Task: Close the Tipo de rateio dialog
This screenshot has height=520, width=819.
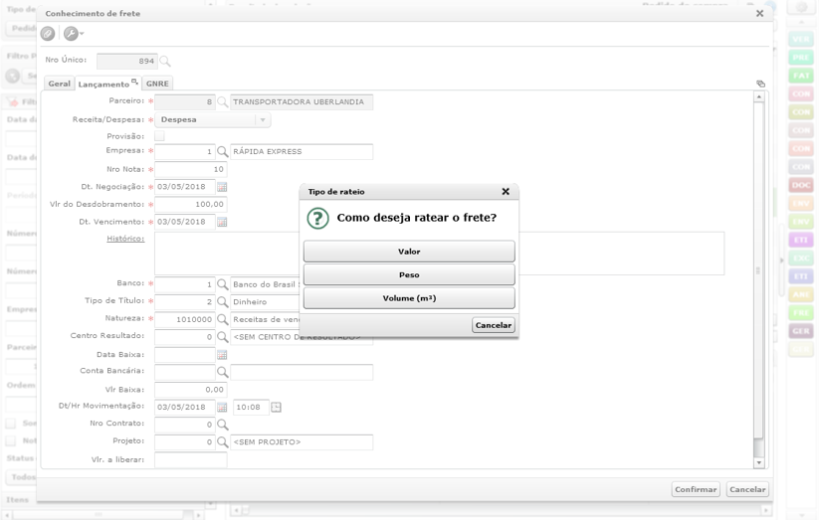Action: point(506,192)
